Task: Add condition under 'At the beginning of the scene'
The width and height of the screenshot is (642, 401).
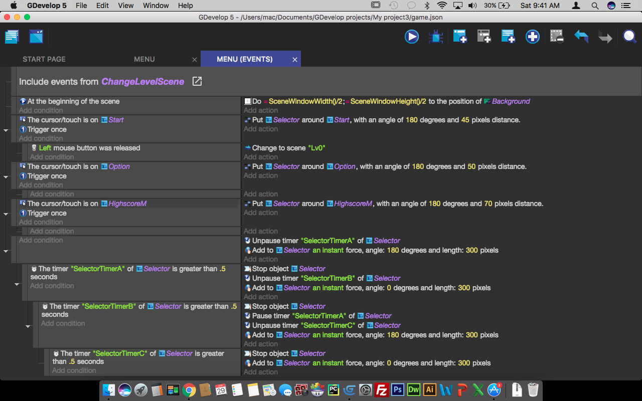Action: pyautogui.click(x=41, y=110)
